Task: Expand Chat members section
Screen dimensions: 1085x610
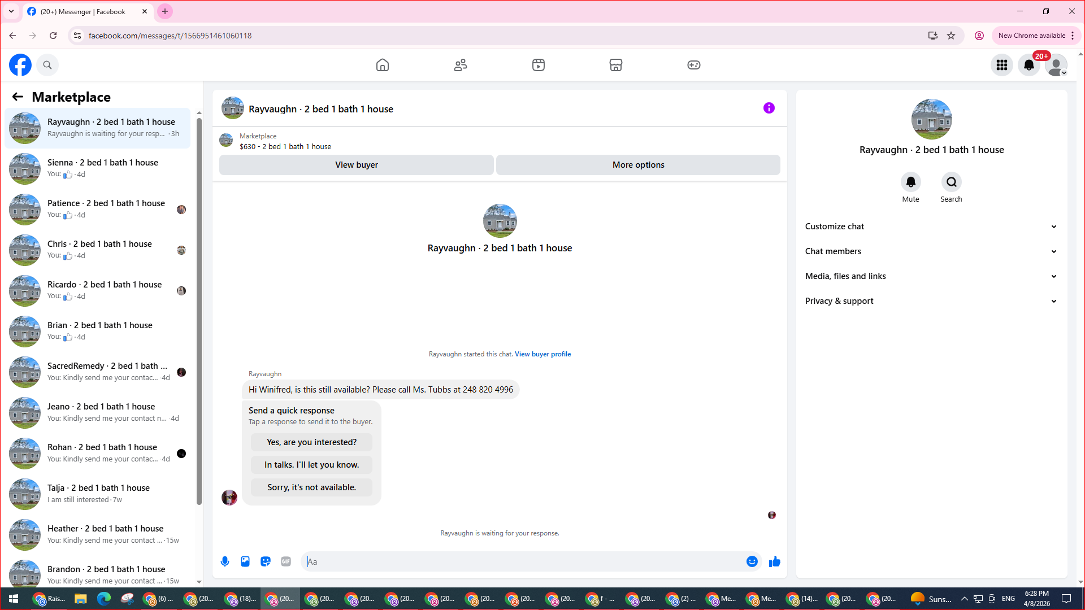Action: click(x=931, y=251)
